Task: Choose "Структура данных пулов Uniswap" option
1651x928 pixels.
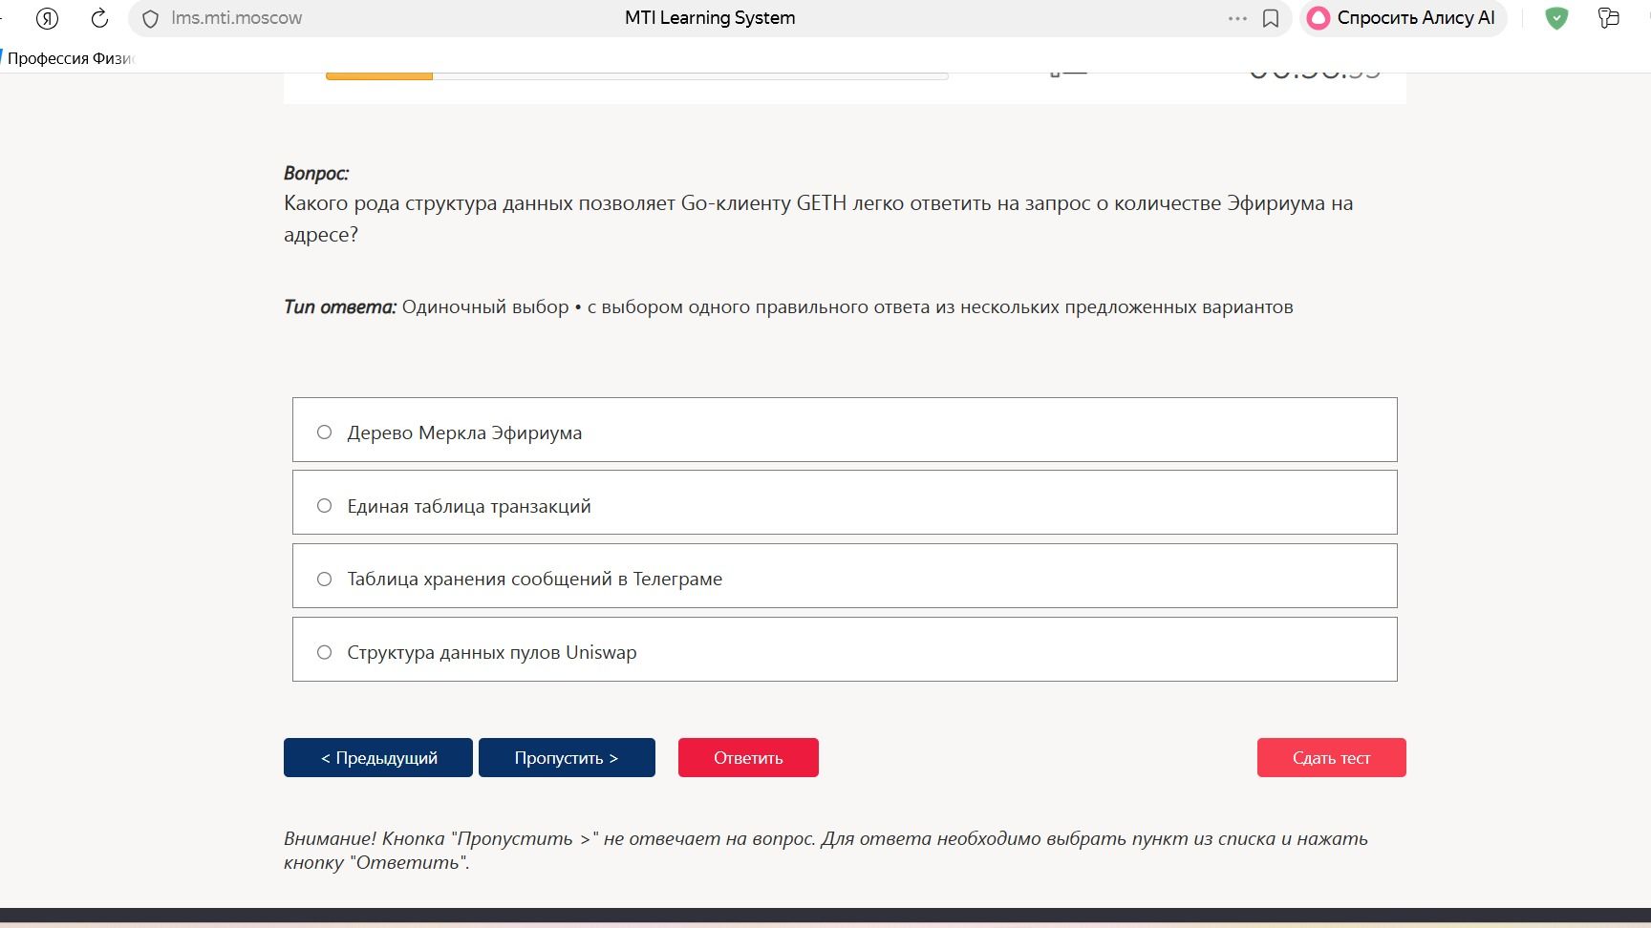Action: (845, 649)
